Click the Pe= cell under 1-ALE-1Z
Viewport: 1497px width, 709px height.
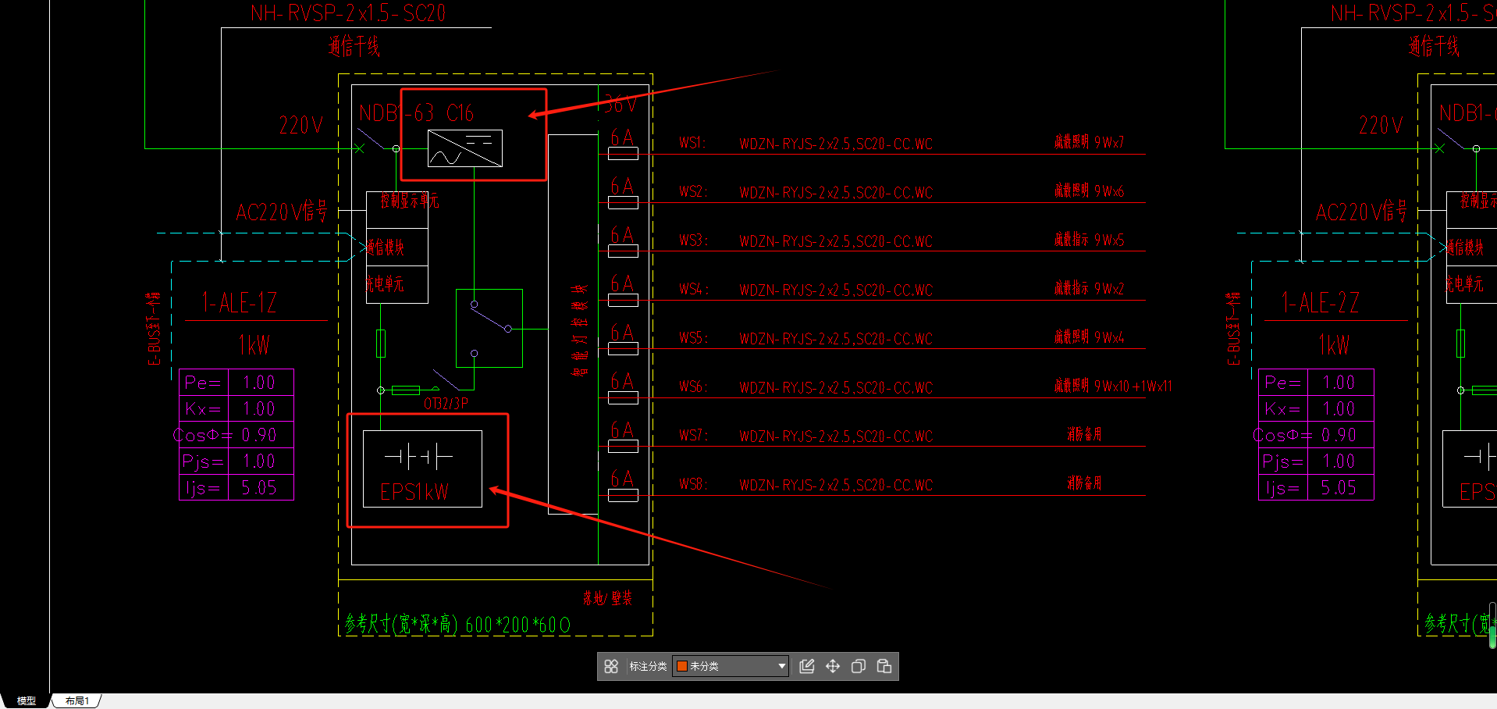203,383
